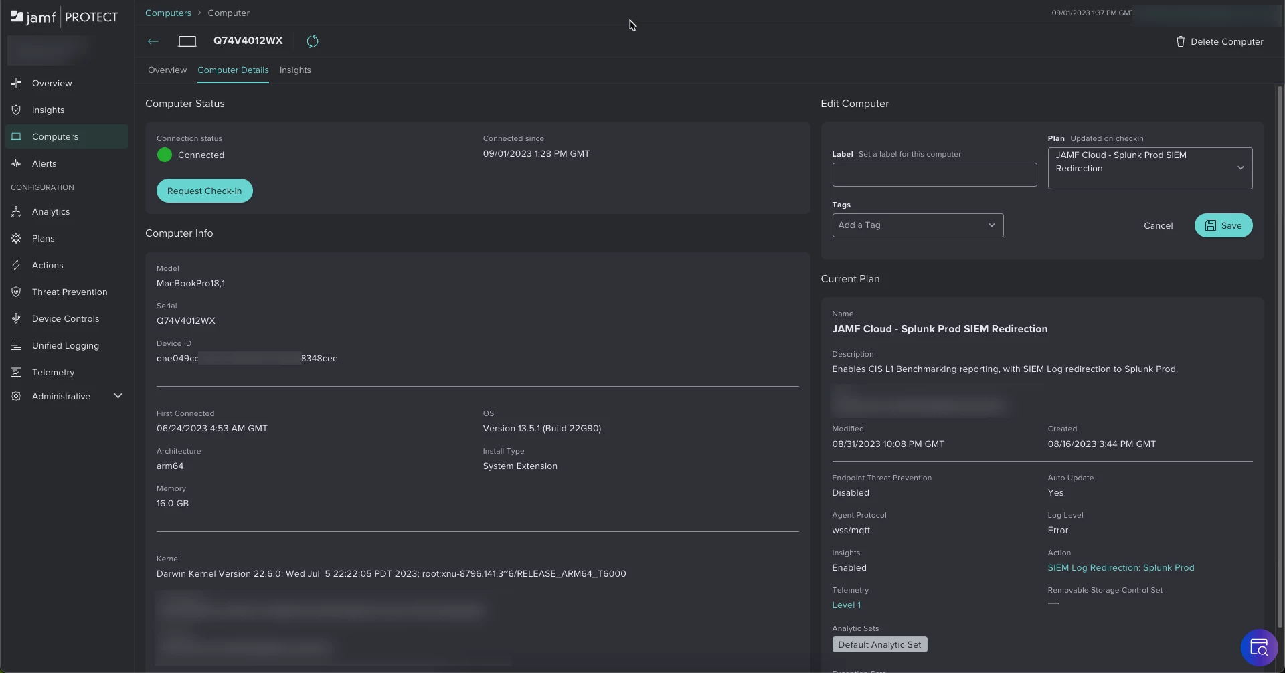
Task: Switch to the Overview tab
Action: (167, 70)
